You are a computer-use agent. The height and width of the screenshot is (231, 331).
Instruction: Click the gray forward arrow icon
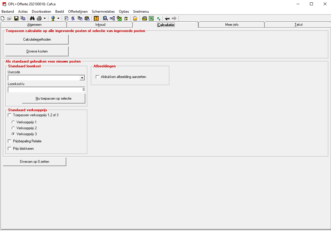coord(174,18)
